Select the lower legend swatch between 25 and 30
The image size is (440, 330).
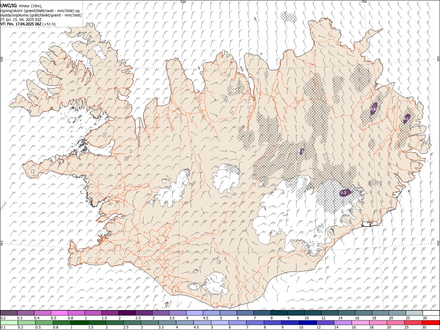tap(413, 322)
